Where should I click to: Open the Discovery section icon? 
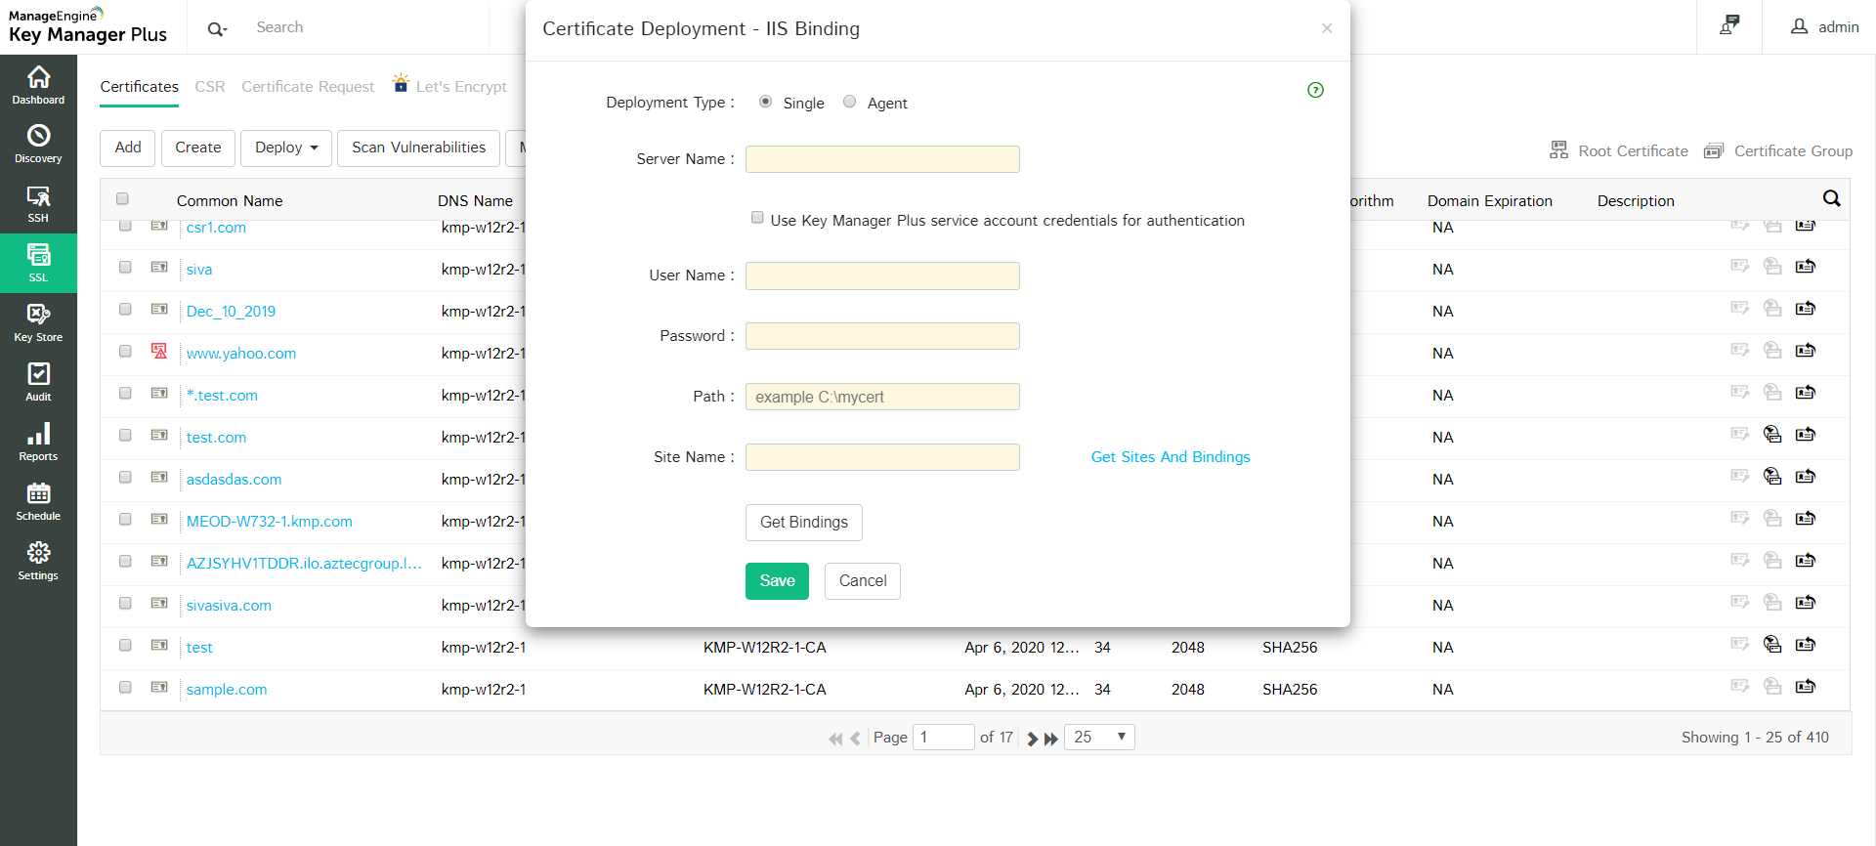click(x=38, y=143)
